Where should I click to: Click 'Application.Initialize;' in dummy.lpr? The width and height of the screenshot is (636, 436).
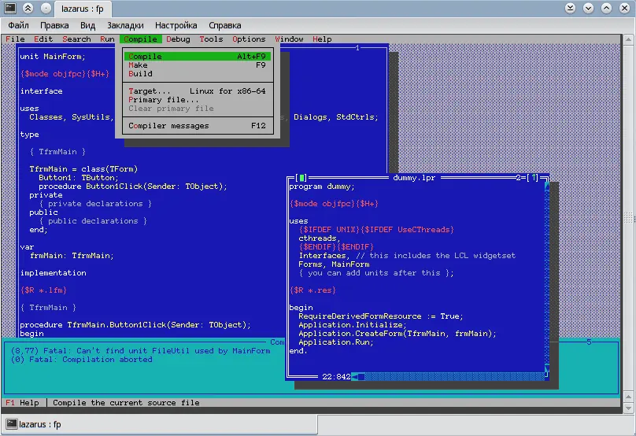tap(352, 325)
